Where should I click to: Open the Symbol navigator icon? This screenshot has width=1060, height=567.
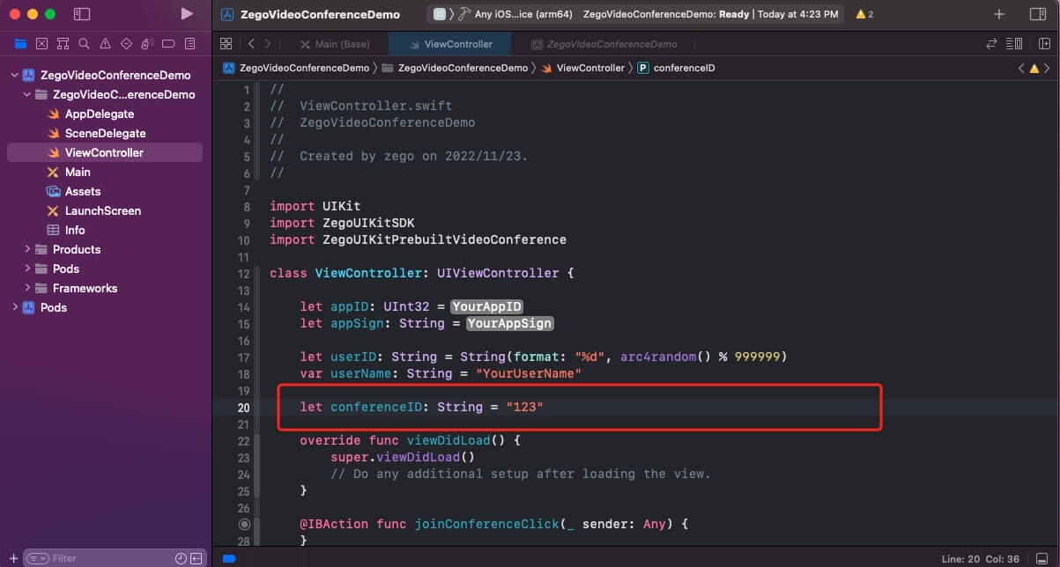point(63,43)
